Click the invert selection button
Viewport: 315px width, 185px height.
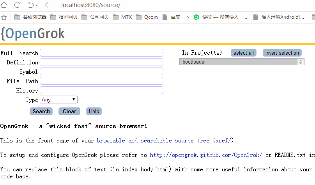point(282,53)
